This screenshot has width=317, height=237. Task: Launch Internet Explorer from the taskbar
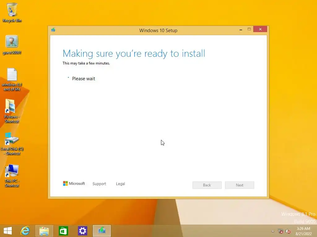click(x=25, y=231)
